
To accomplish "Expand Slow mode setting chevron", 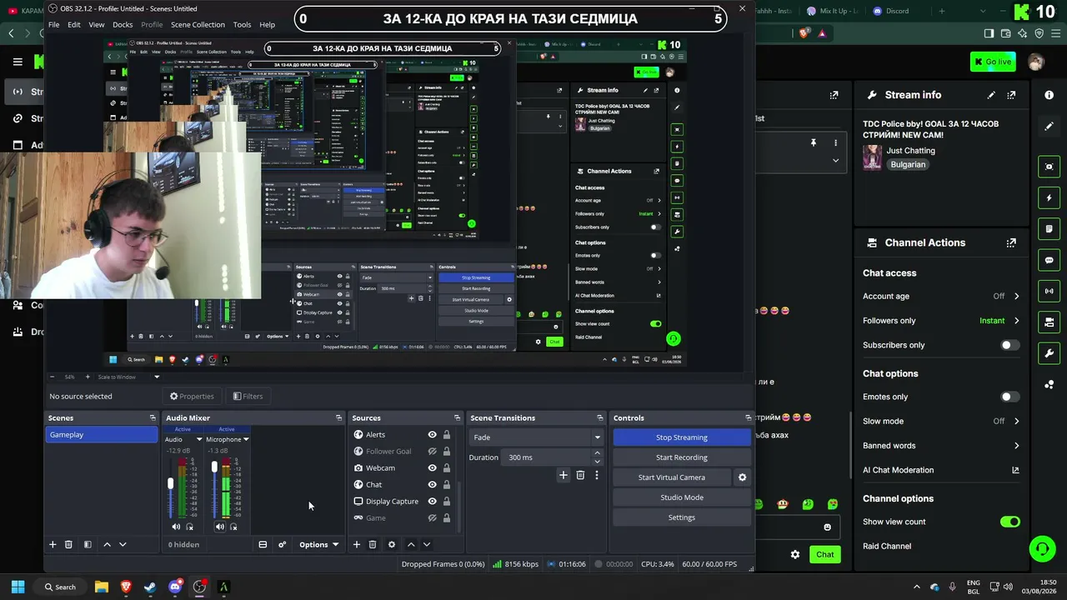I will pos(1016,421).
